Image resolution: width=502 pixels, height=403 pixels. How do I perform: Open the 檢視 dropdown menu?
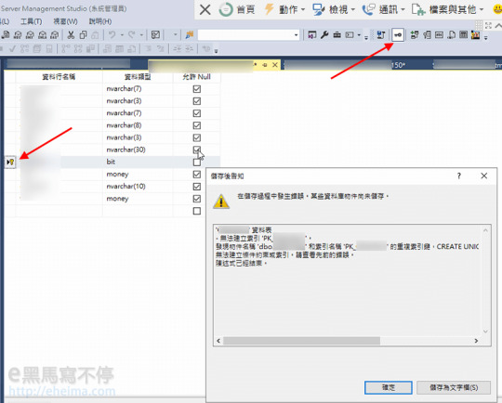334,9
